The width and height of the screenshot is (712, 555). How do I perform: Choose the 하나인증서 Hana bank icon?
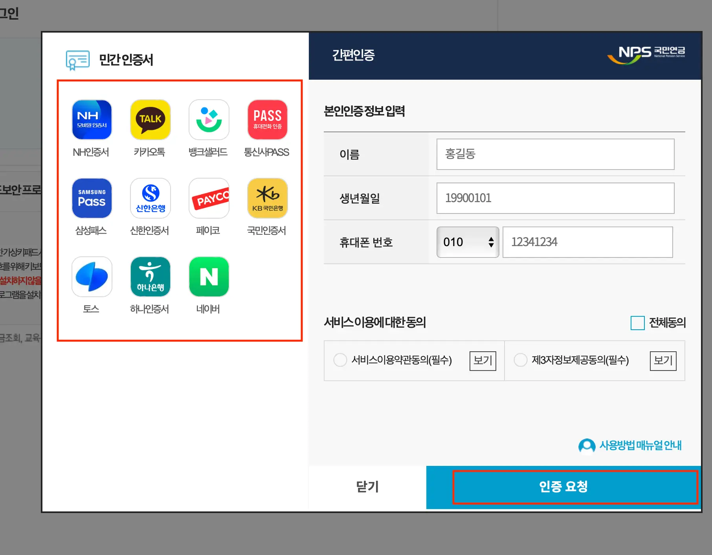[150, 277]
